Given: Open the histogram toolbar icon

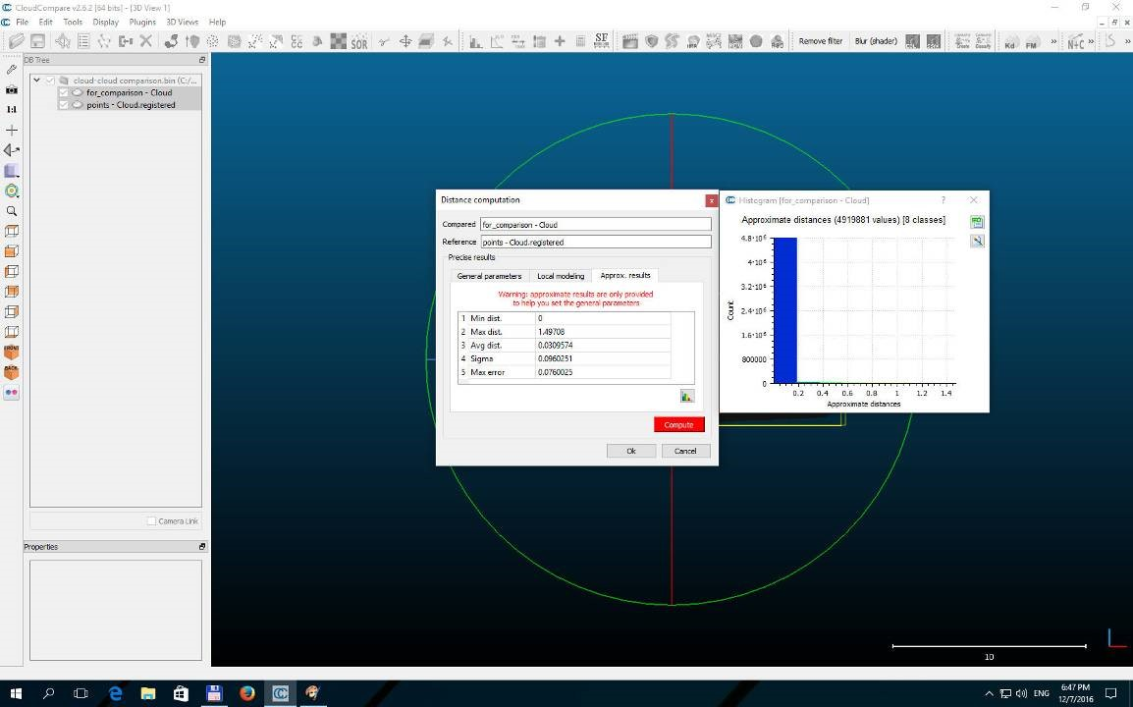Looking at the screenshot, I should (x=475, y=41).
